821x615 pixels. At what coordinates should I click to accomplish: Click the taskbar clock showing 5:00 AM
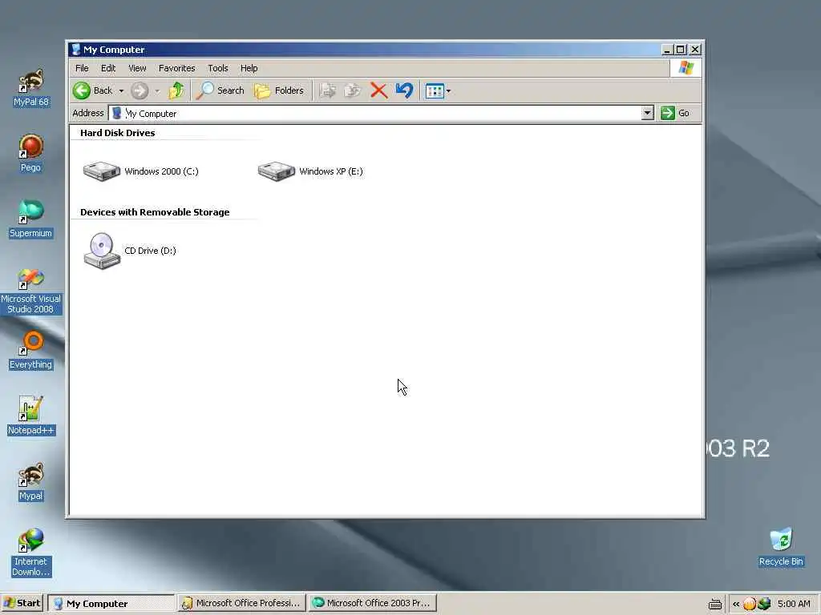coord(794,604)
